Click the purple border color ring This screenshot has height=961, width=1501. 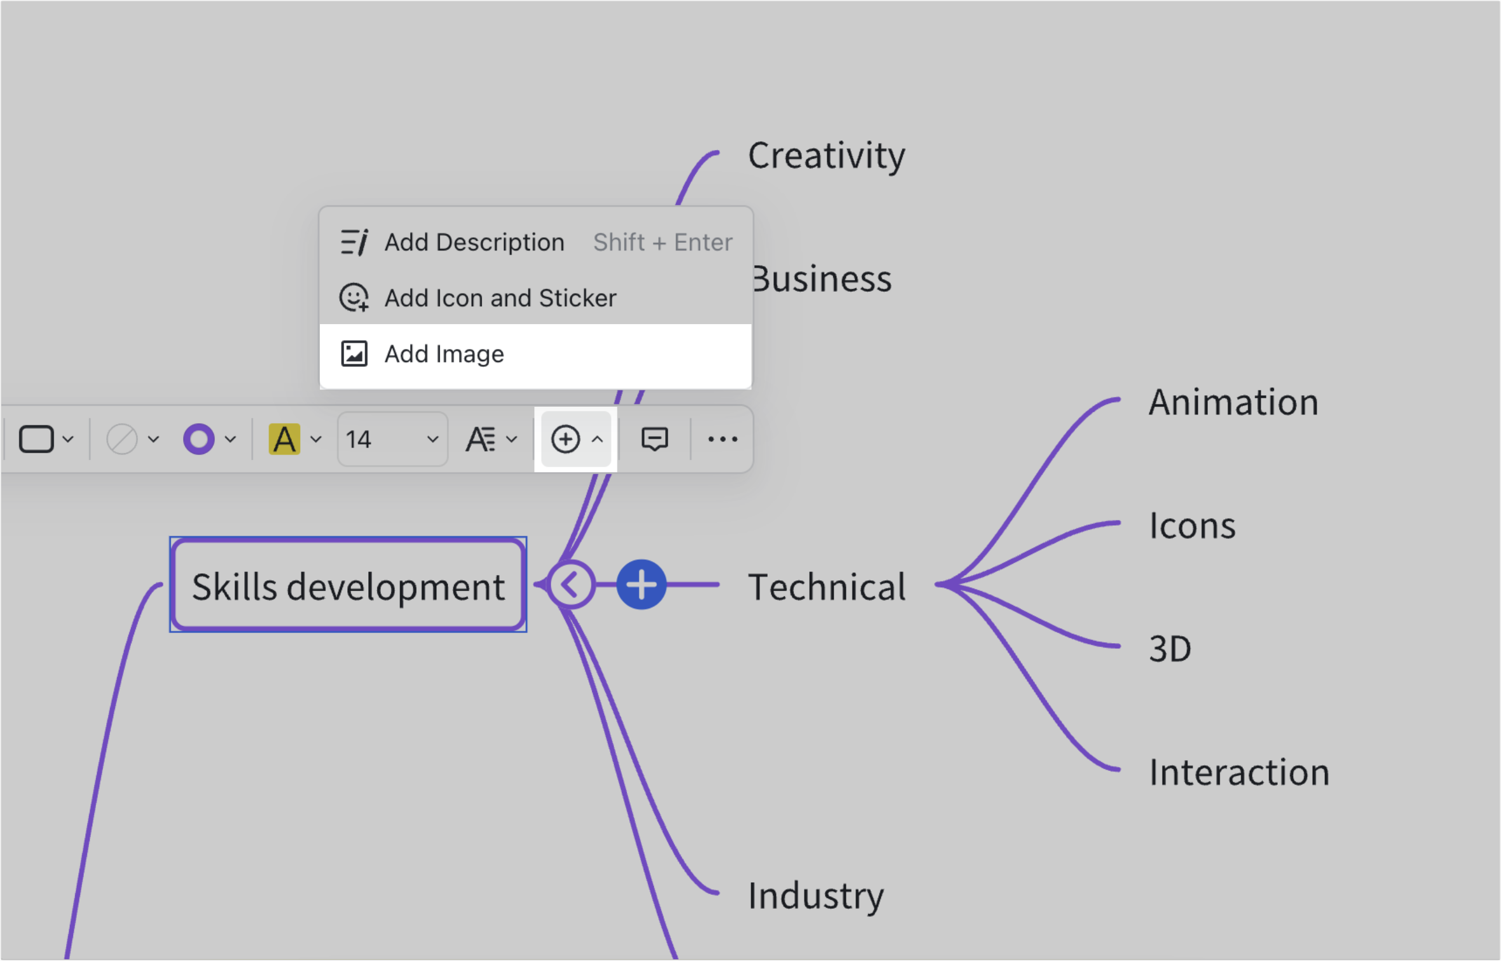tap(198, 439)
